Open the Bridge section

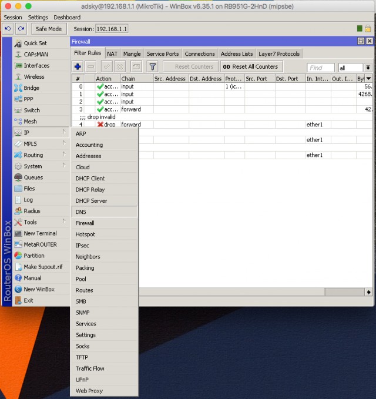pos(41,88)
